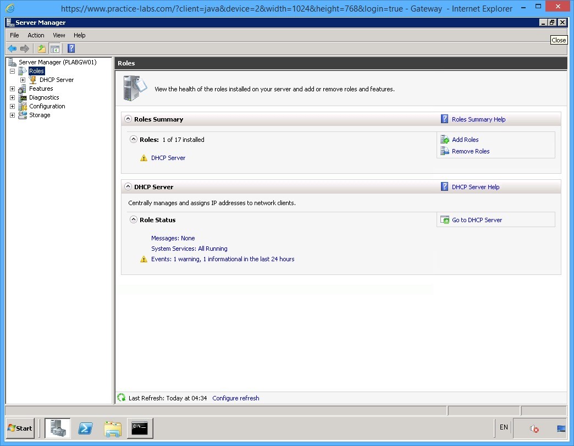Expand the Diagnostics tree node
Image resolution: width=574 pixels, height=446 pixels.
(12, 97)
